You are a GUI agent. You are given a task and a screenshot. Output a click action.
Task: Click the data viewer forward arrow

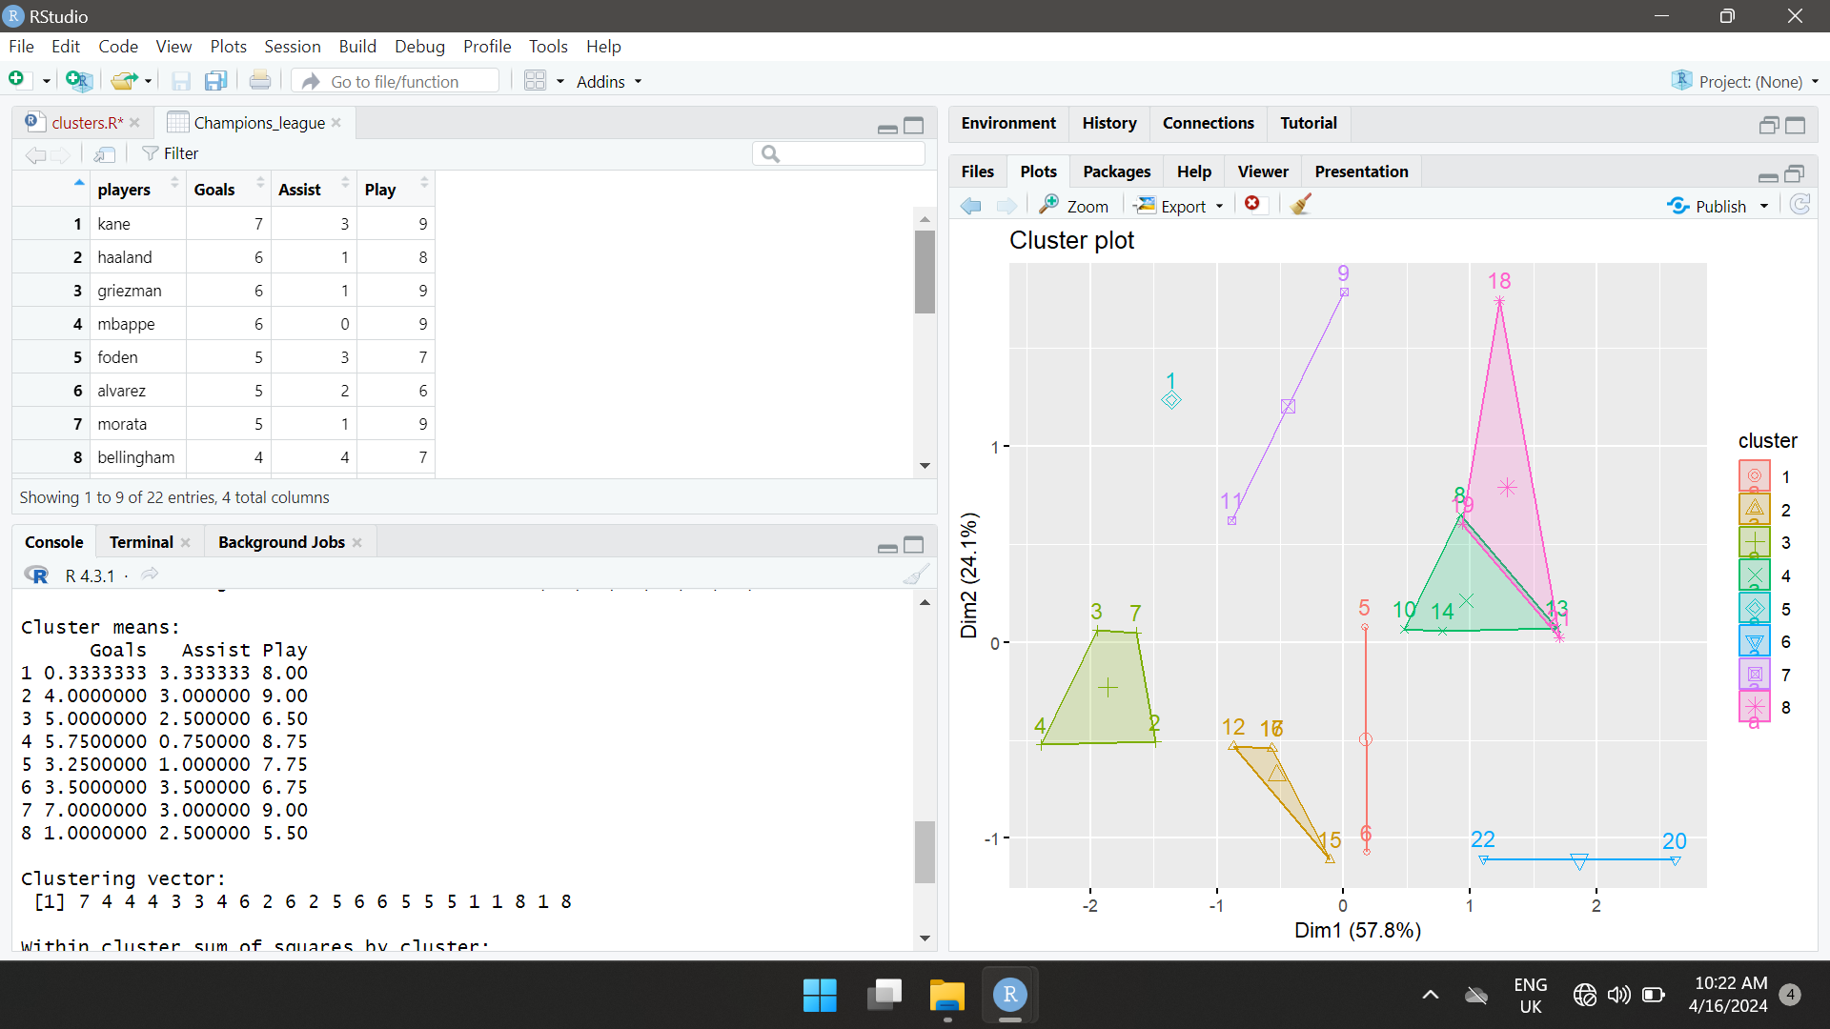pyautogui.click(x=60, y=154)
